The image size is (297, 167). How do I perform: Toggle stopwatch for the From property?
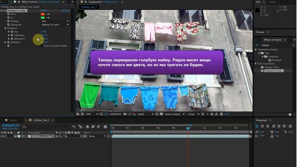tap(8, 14)
